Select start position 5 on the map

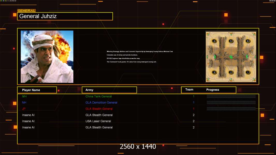[x=231, y=41]
